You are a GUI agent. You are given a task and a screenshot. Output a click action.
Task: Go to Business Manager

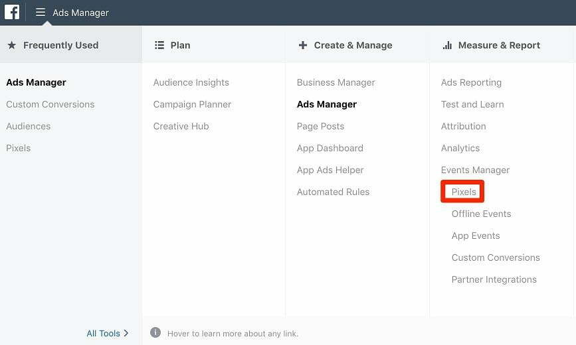click(336, 82)
